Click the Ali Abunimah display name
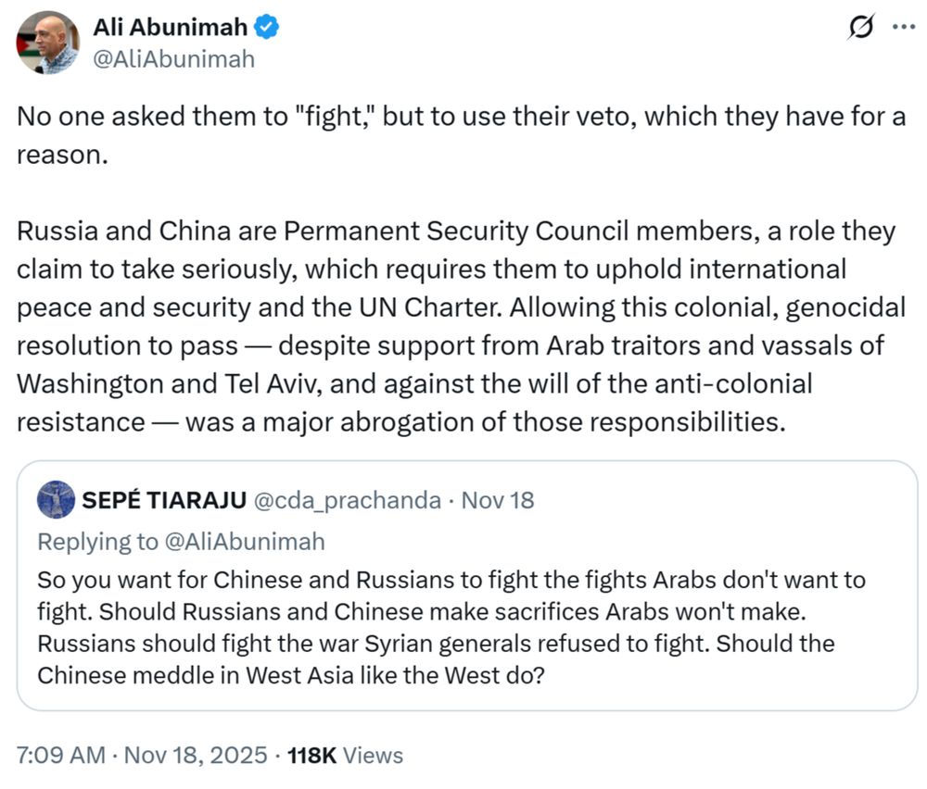The image size is (927, 789). pyautogui.click(x=171, y=27)
